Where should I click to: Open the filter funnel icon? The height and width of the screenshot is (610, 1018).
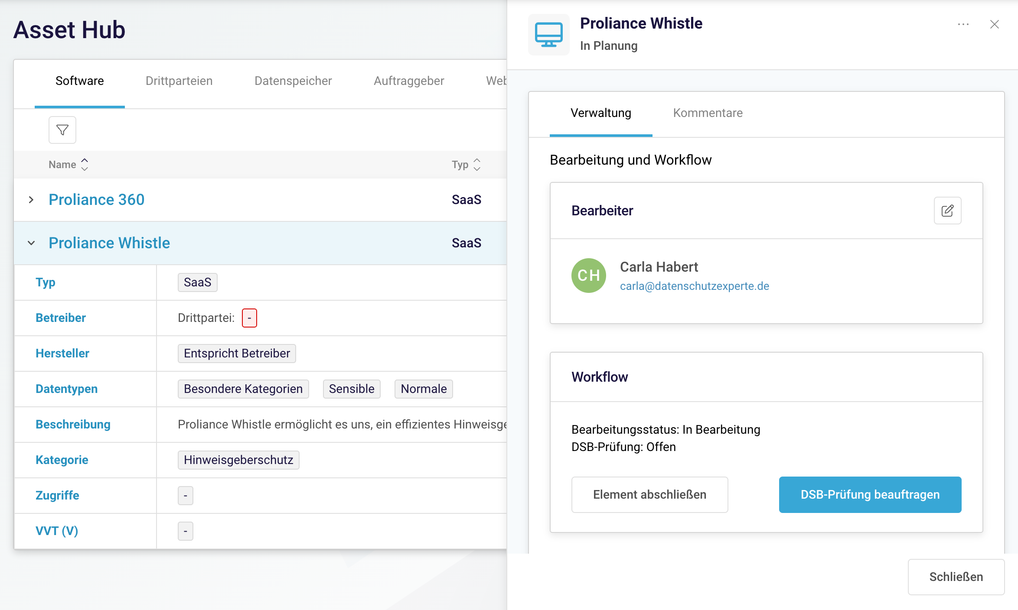tap(62, 130)
